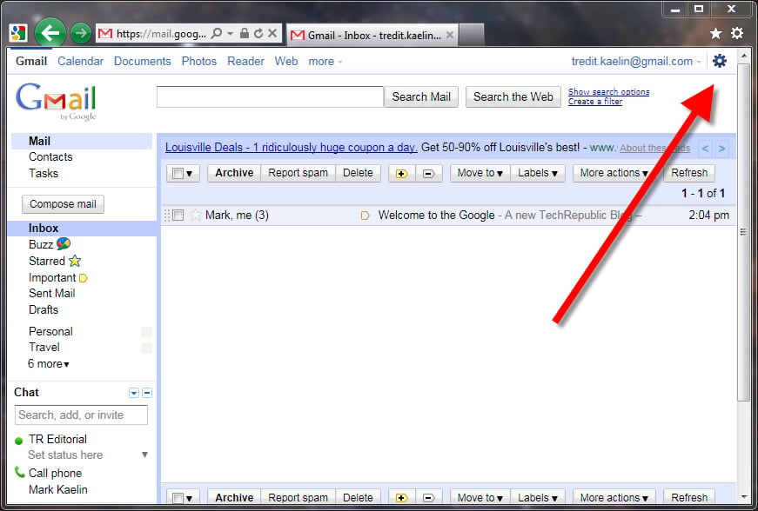Open the Louisville Deals ad link
This screenshot has height=511, width=758.
[291, 147]
